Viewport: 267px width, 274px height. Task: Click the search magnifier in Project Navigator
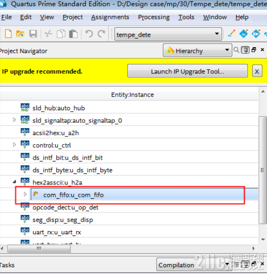point(236,50)
